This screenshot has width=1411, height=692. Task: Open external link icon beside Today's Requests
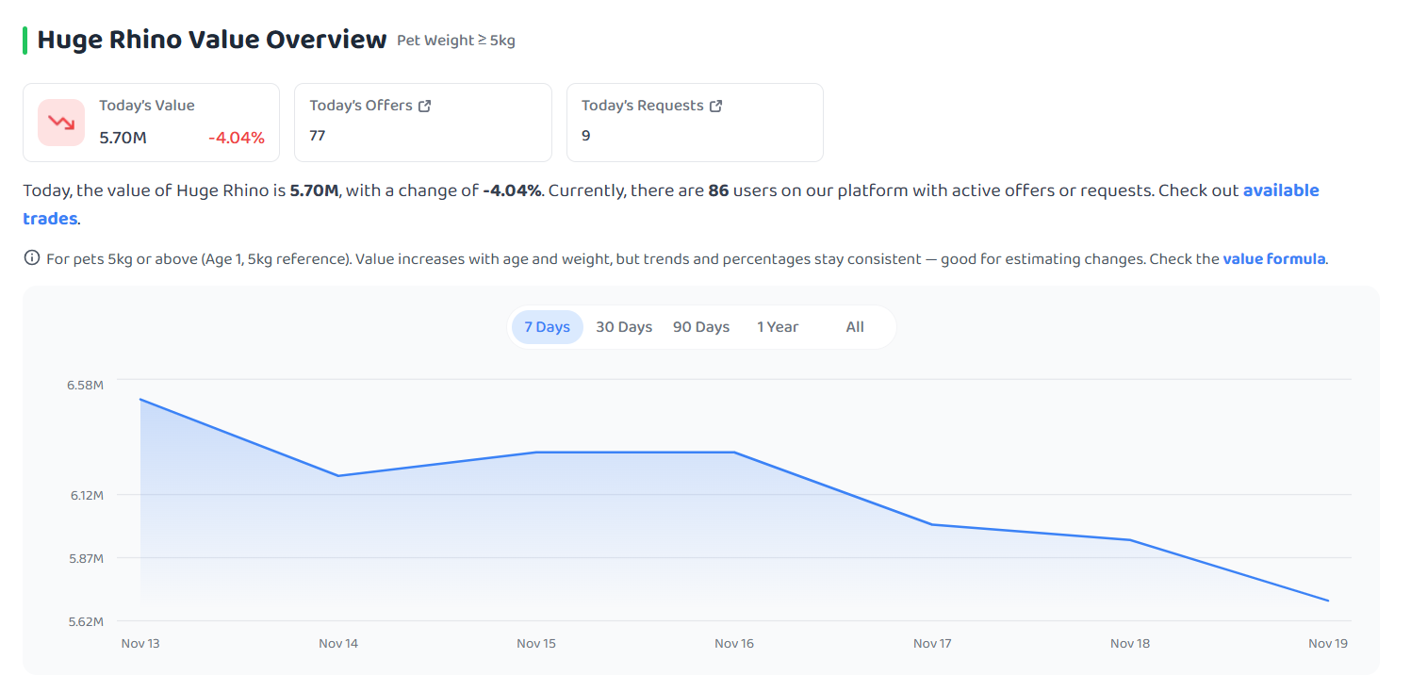715,106
